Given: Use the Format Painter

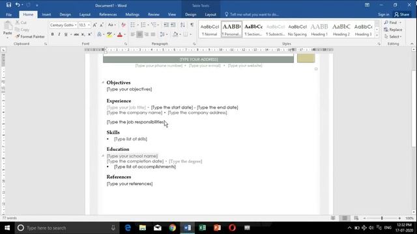Looking at the screenshot, I should tap(30, 36).
